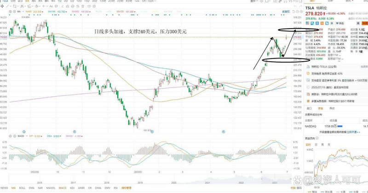Select the Aa text annotation tool

click(x=51, y=6)
